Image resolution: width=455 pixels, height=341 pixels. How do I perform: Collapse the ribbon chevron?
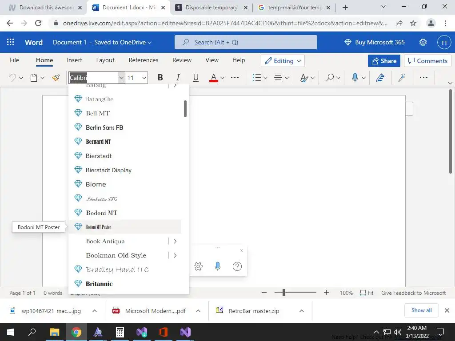pos(450,83)
